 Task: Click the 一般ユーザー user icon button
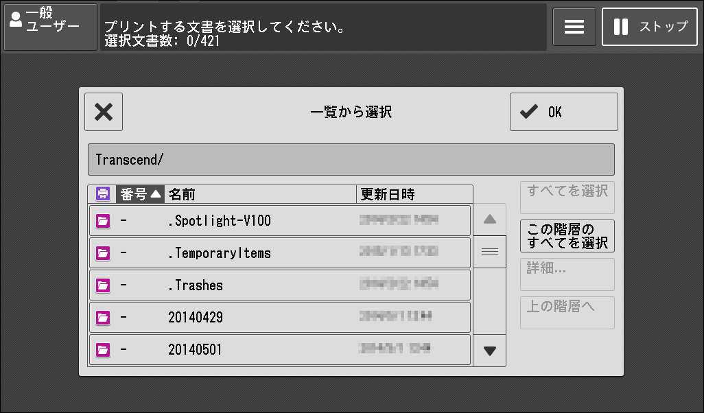pos(50,27)
